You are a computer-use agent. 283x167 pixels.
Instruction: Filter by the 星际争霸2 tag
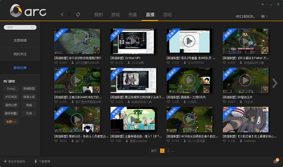tap(11, 113)
